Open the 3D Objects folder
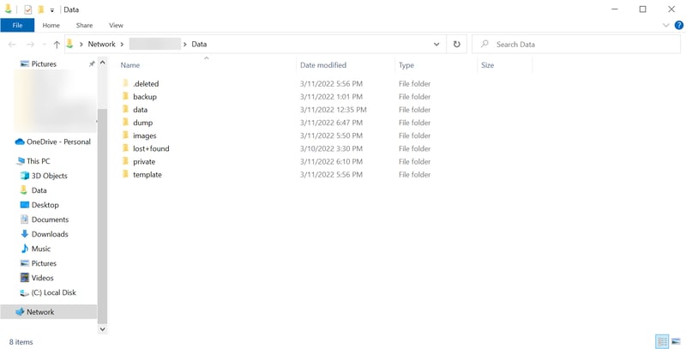This screenshot has height=349, width=686. click(x=49, y=176)
